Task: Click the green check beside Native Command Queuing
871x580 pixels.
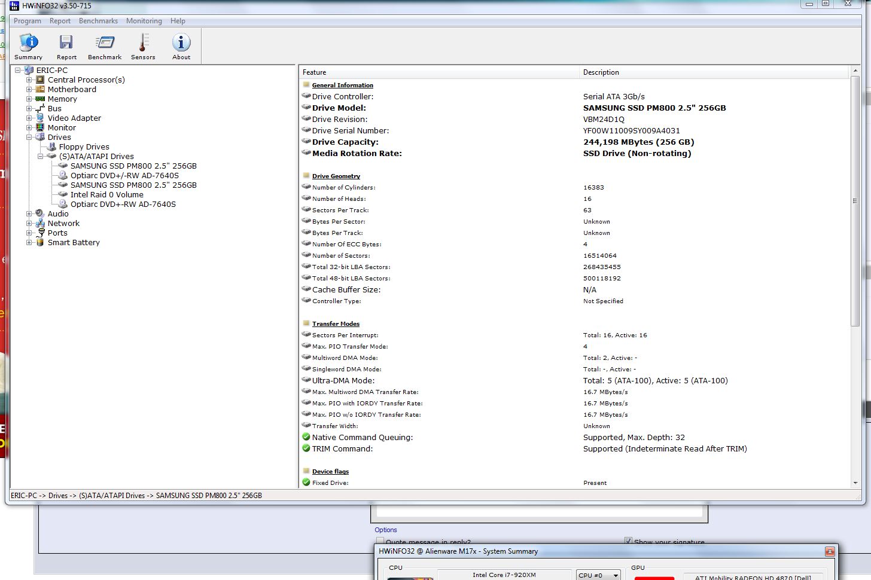Action: [306, 437]
